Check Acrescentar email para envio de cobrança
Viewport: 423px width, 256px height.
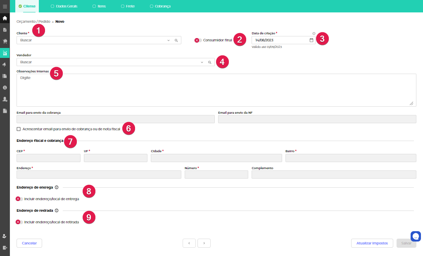19,129
